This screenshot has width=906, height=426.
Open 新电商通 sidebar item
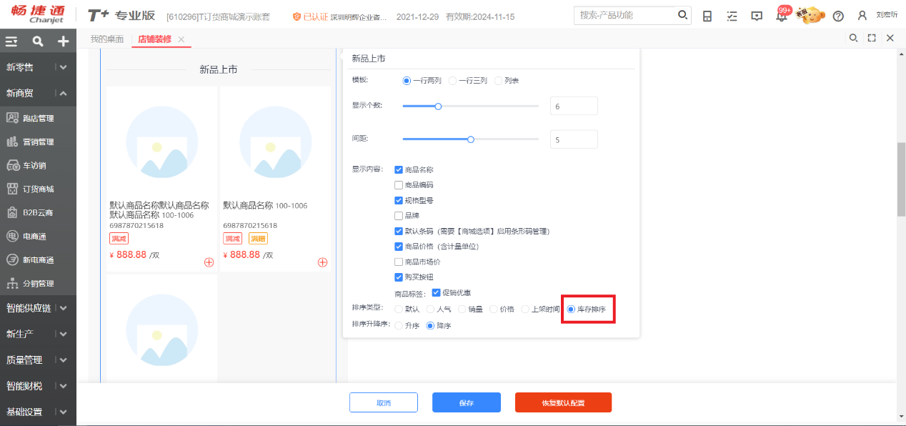(x=38, y=259)
